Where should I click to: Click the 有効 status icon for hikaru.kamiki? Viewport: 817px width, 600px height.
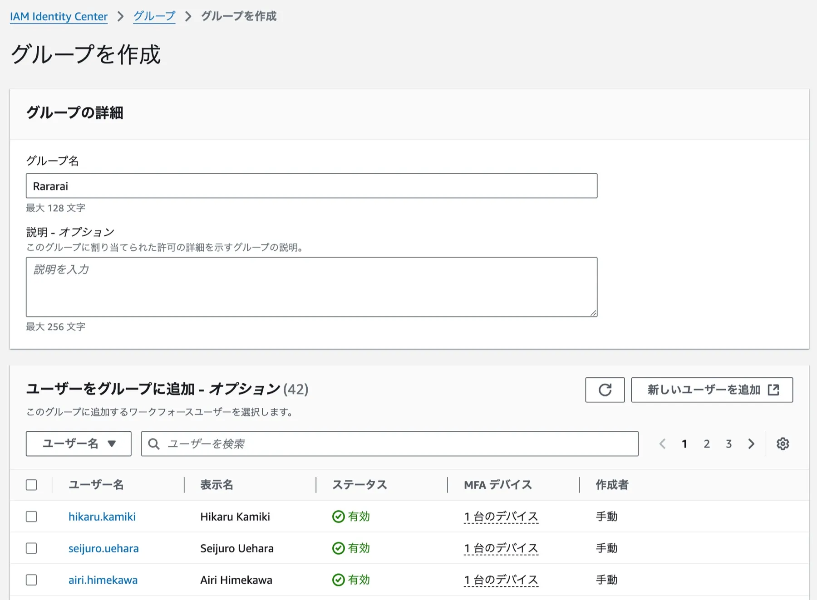[x=338, y=517]
